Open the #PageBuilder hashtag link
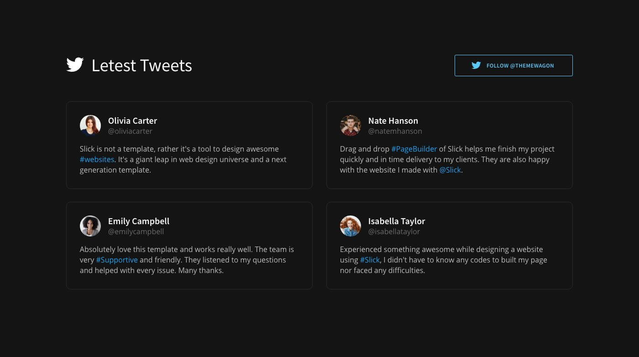 point(414,149)
